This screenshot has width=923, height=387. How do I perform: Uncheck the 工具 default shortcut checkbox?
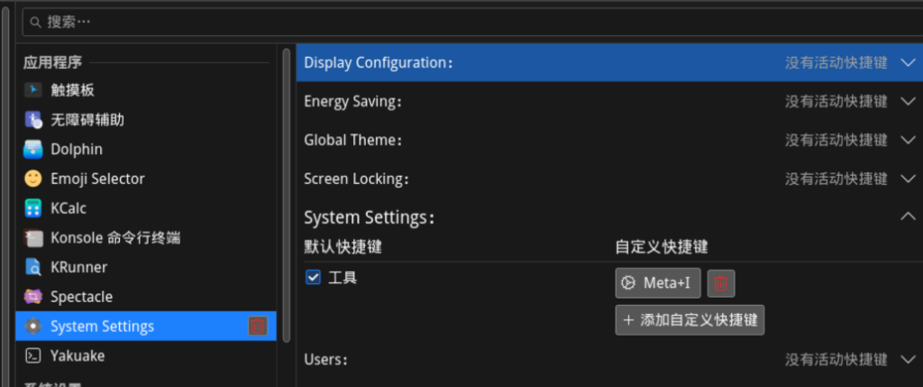[313, 278]
